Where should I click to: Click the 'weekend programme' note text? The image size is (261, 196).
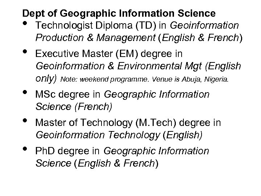tap(110, 79)
